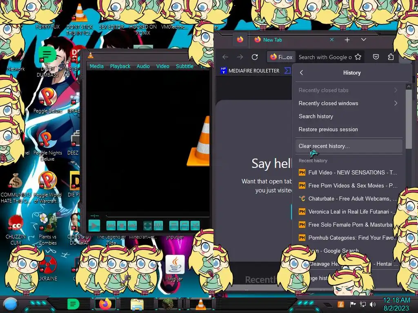
Task: Bookmark this page with the star icon
Action: 358,57
